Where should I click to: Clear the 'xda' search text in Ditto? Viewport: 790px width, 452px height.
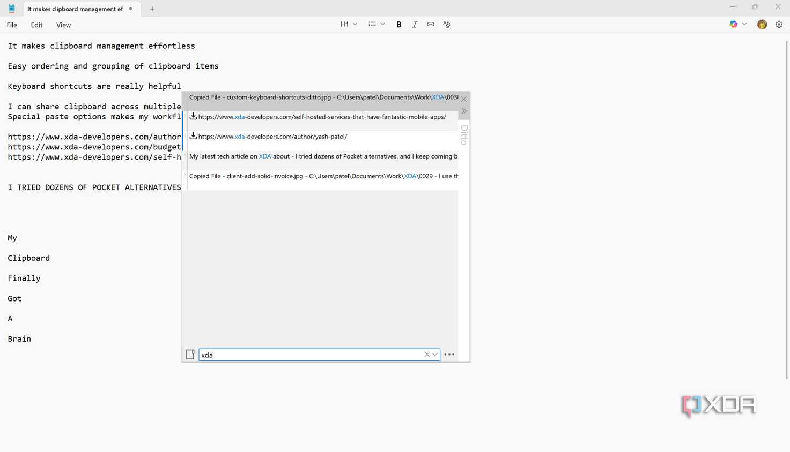tap(427, 355)
